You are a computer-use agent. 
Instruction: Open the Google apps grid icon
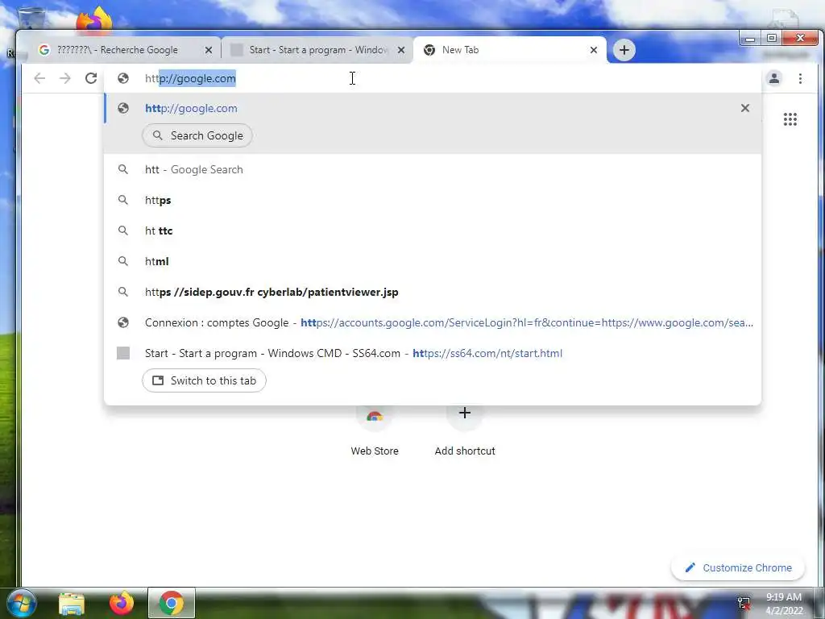(x=790, y=119)
